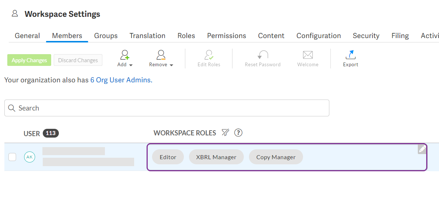The height and width of the screenshot is (202, 439).
Task: Click the Add user icon
Action: pyautogui.click(x=125, y=55)
